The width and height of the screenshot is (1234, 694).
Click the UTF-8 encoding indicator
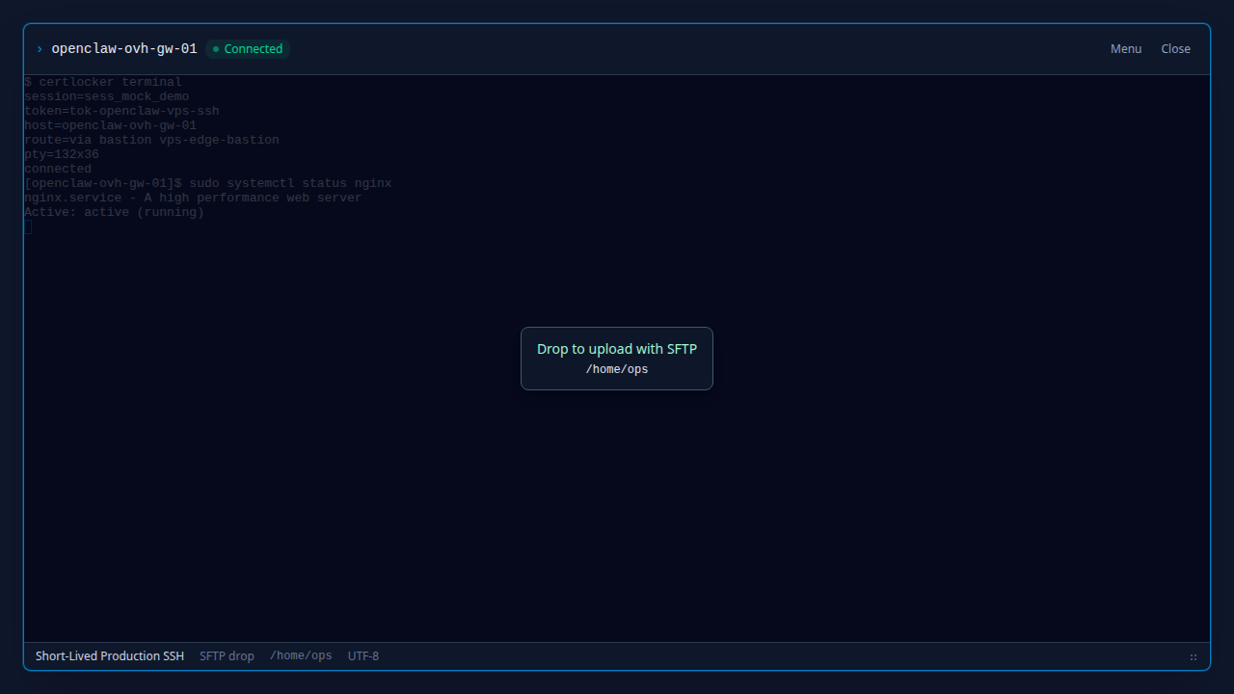point(363,656)
